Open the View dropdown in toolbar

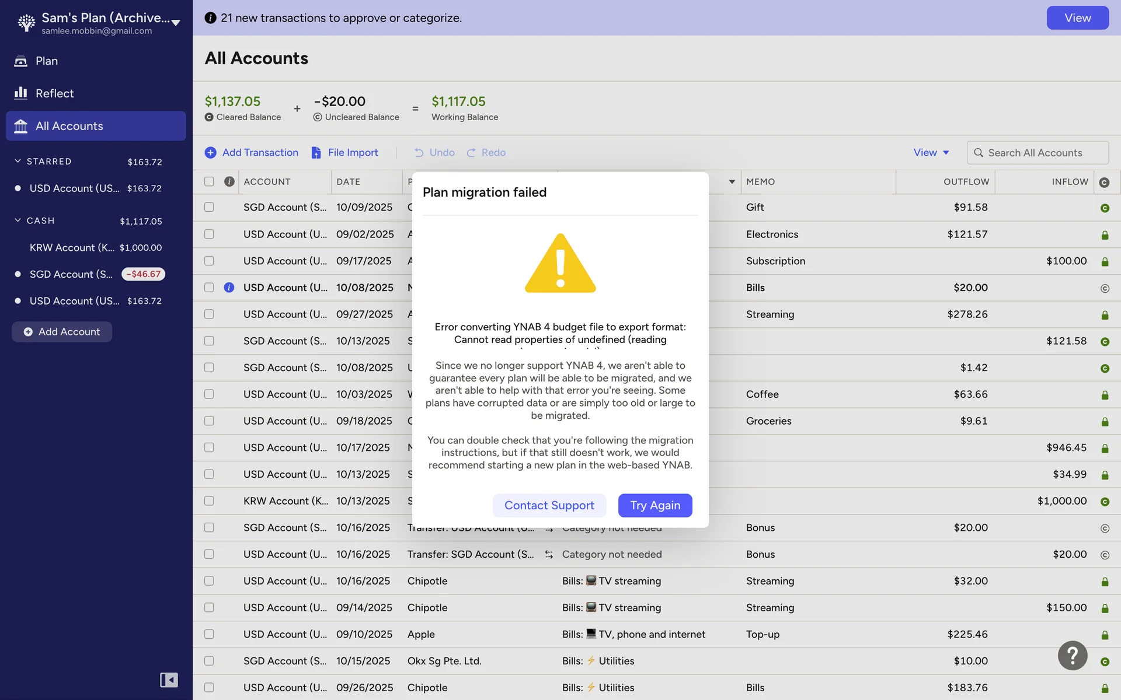[931, 152]
